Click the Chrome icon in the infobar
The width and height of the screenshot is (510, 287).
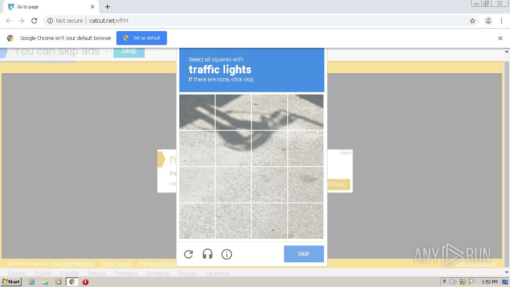click(x=10, y=38)
